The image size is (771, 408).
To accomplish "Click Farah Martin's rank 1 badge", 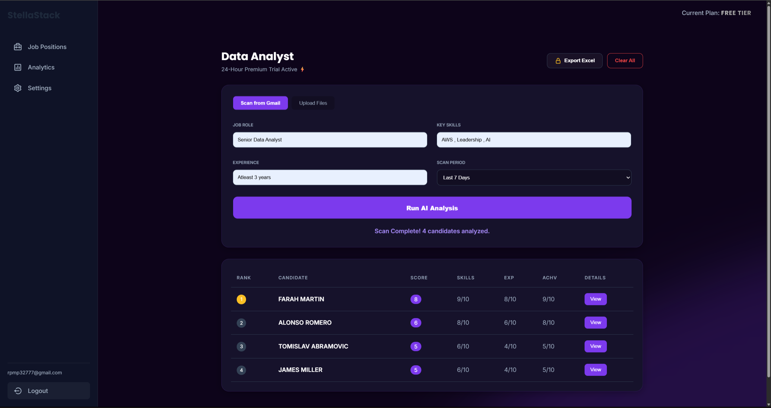I will click(241, 299).
